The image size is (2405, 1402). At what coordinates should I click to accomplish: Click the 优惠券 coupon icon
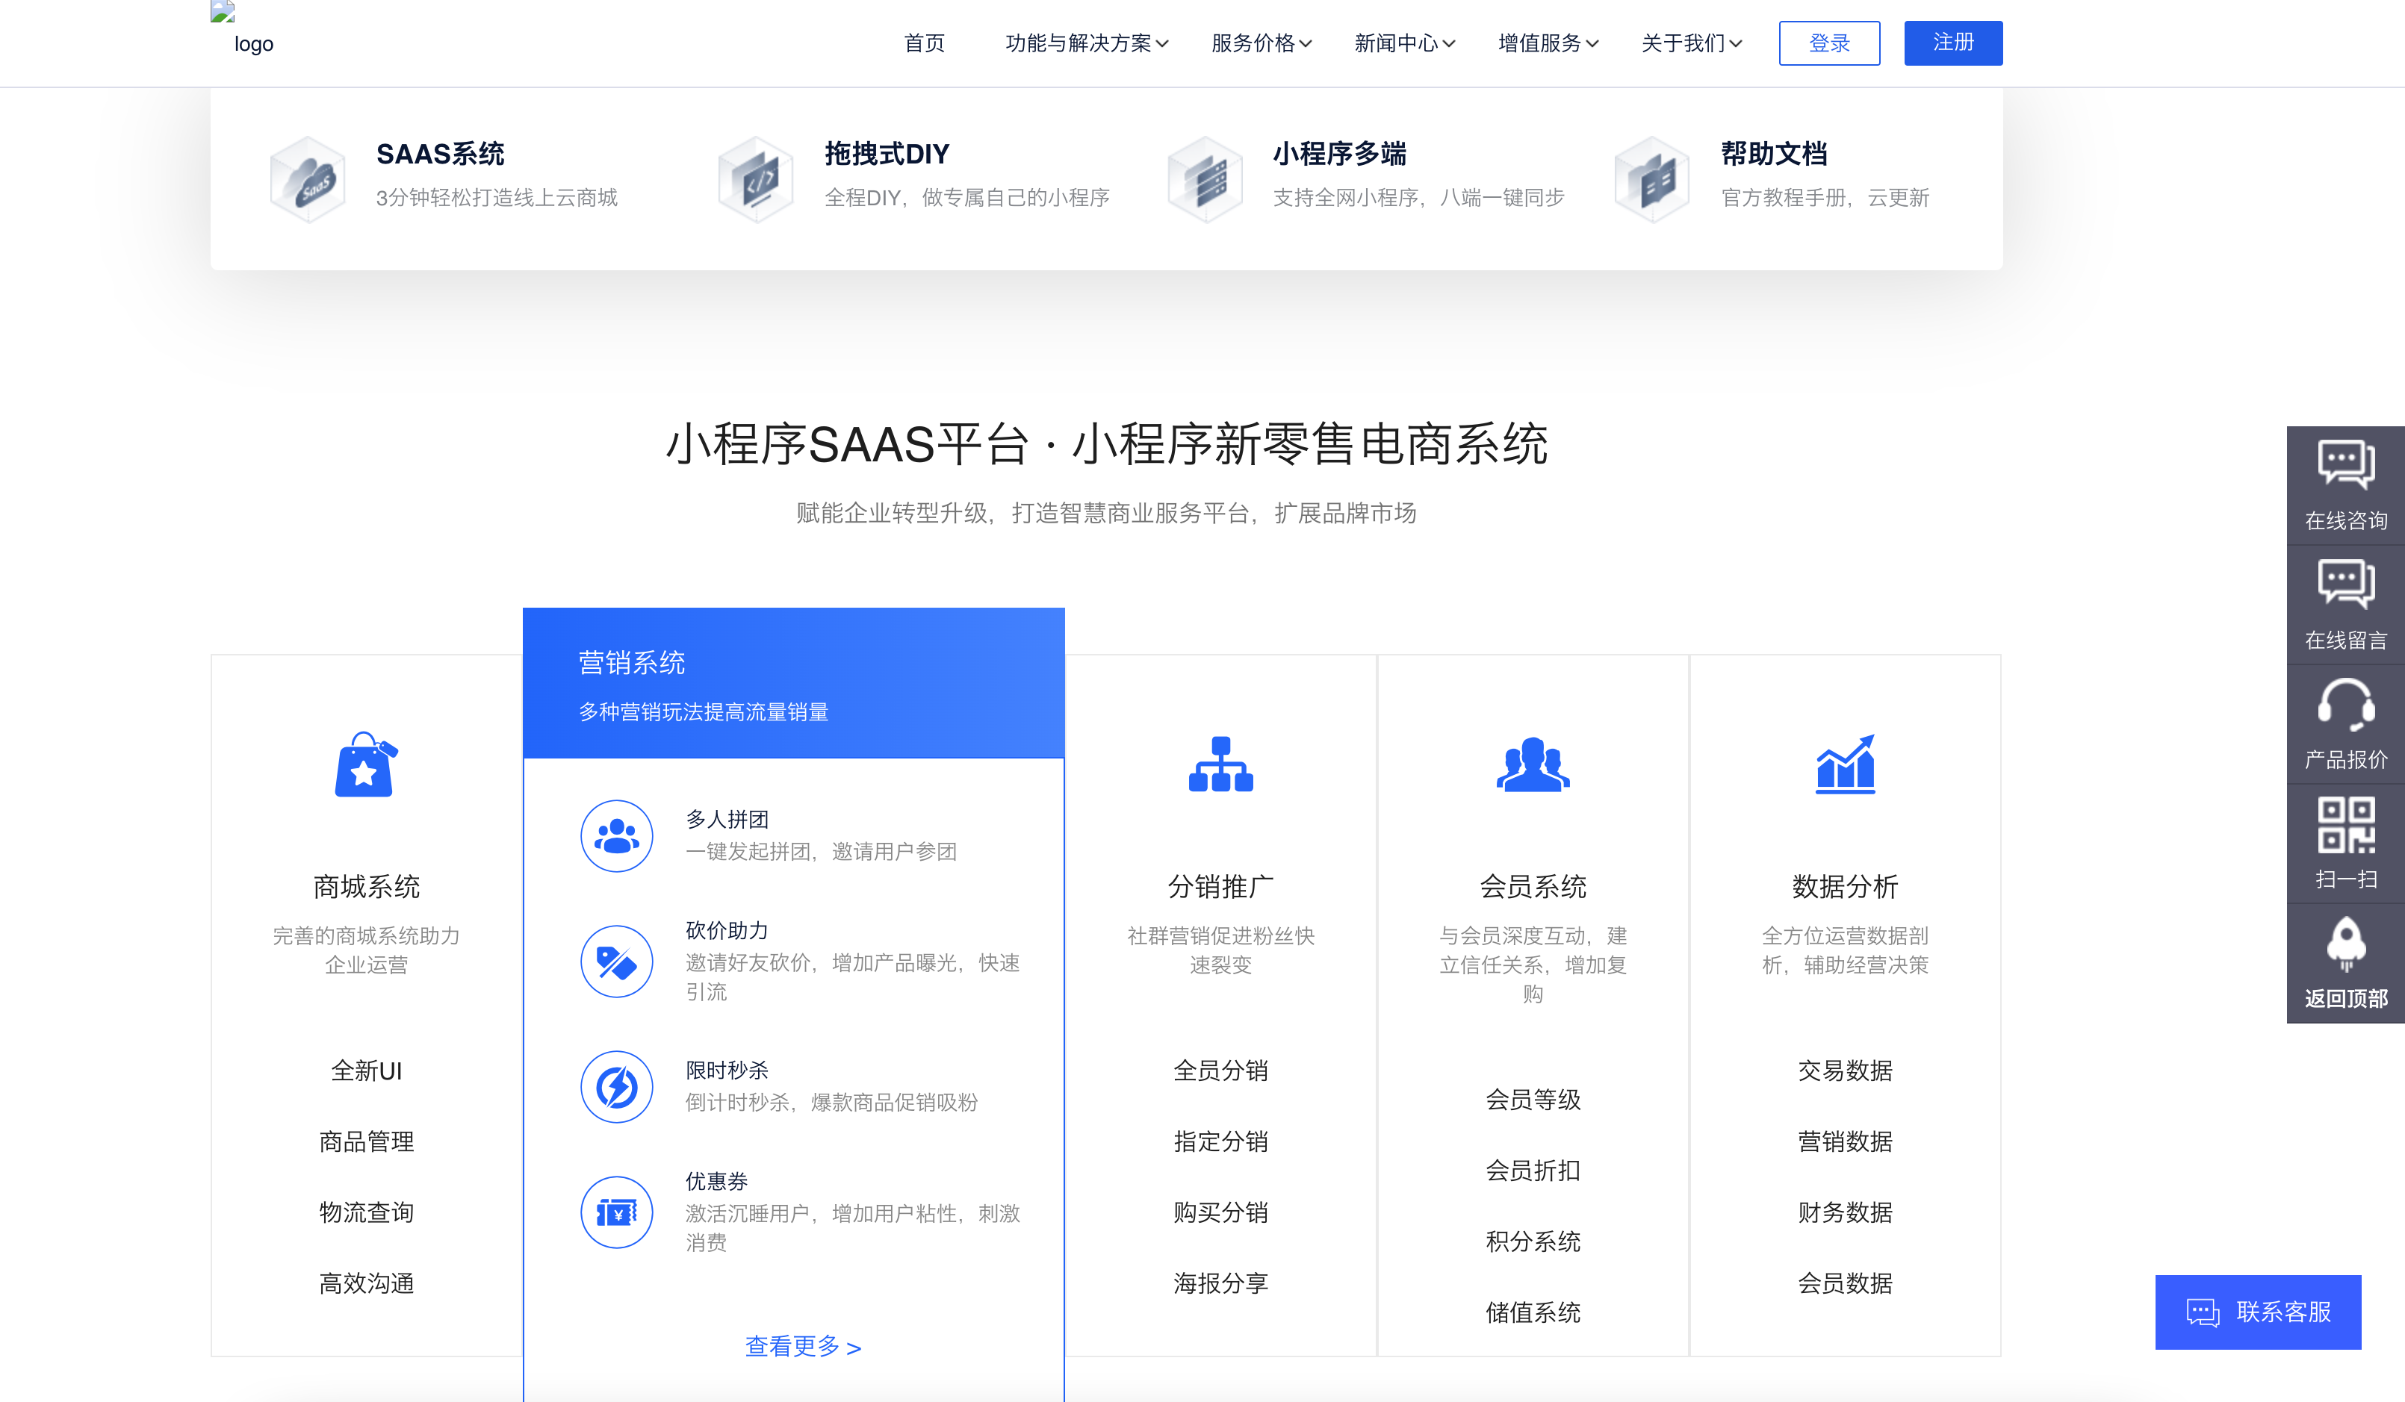tap(616, 1212)
